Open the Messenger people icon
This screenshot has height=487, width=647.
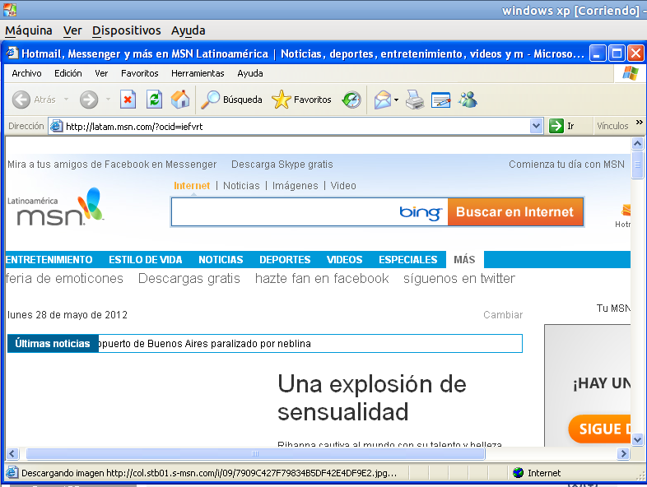pos(468,100)
